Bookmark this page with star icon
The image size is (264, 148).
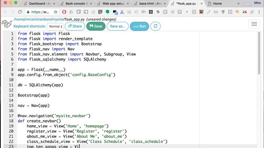point(56,12)
